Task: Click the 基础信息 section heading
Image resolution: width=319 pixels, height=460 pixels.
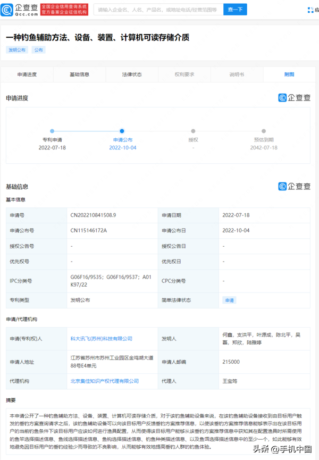Action: [x=17, y=187]
